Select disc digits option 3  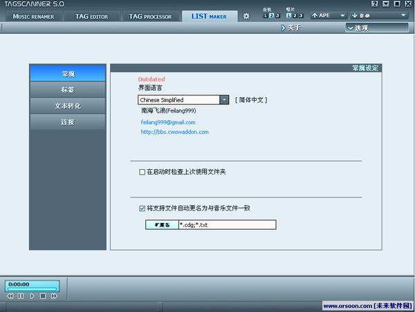tap(301, 16)
